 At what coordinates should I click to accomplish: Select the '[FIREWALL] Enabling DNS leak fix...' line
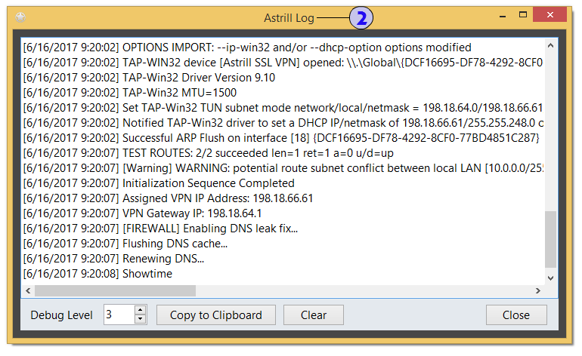click(x=160, y=229)
